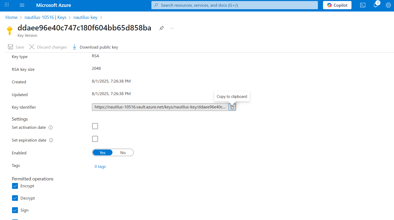394x220 pixels.
Task: Click the 2048 key size value
Action: pyautogui.click(x=96, y=68)
